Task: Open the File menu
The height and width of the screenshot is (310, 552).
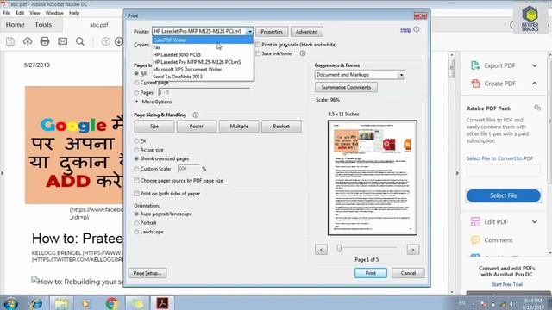Action: pos(7,13)
